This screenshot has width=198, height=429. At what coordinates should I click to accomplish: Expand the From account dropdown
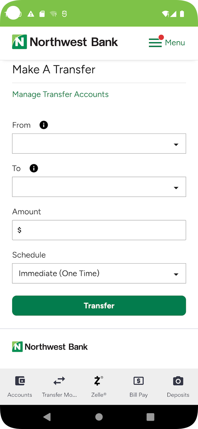[99, 144]
